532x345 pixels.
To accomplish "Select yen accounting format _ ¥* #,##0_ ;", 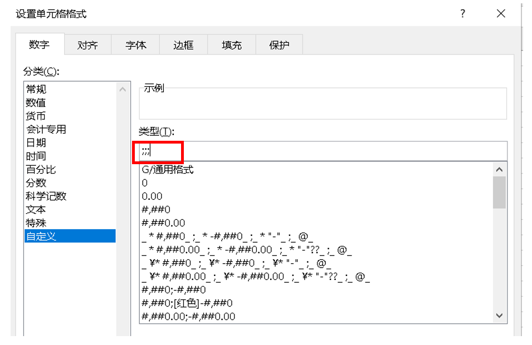I will [316, 263].
